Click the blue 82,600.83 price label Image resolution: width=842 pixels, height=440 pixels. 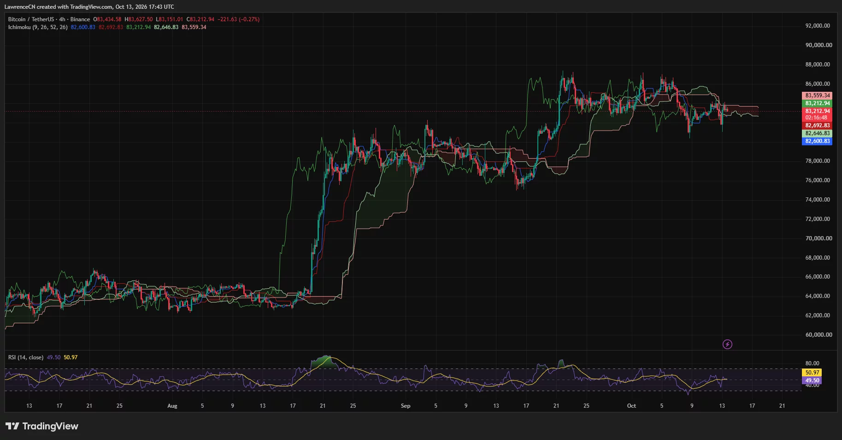[817, 141]
